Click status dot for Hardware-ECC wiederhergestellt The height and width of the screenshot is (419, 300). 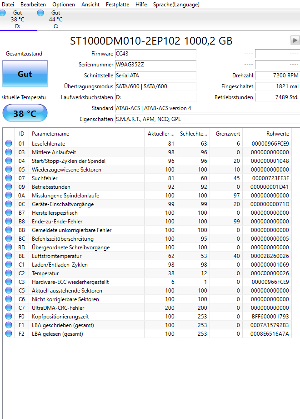9,282
